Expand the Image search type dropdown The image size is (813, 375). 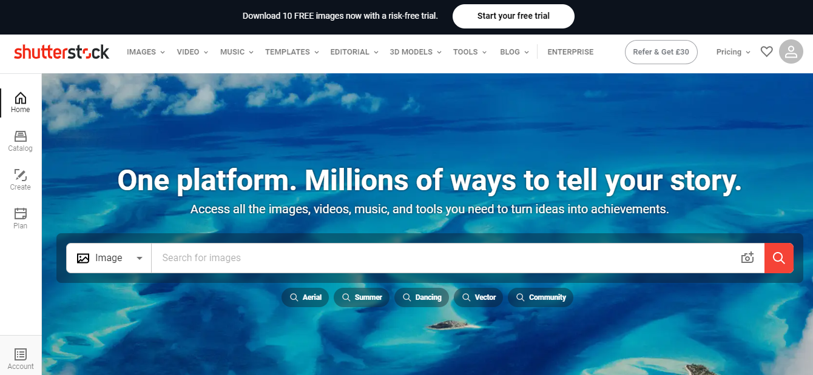109,258
